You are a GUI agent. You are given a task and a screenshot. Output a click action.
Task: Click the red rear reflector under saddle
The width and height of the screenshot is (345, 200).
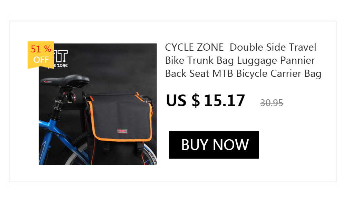tap(72, 97)
